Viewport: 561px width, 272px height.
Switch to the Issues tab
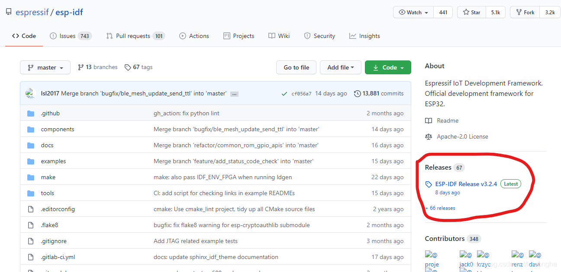(x=70, y=36)
